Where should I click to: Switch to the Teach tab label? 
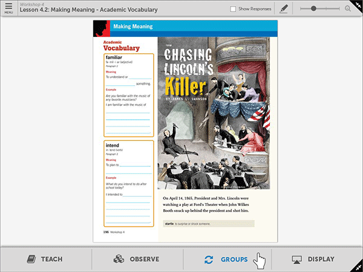pyautogui.click(x=51, y=259)
